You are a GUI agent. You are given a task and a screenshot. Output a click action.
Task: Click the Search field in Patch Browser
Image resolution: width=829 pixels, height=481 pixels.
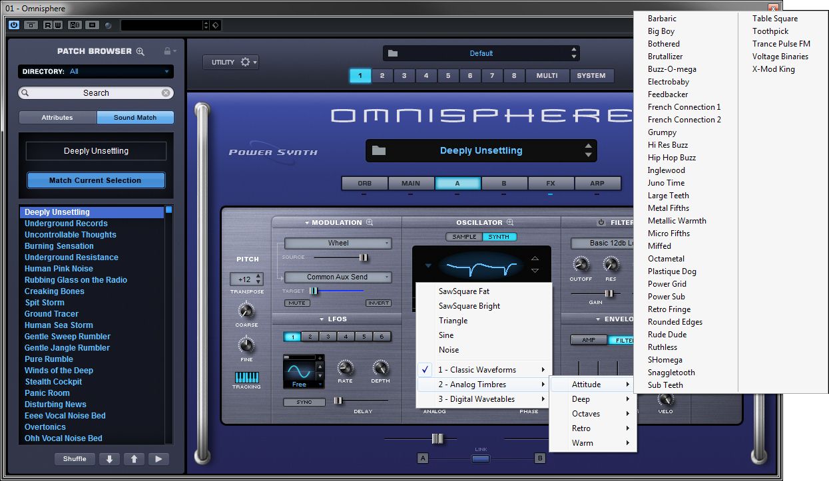(x=96, y=93)
